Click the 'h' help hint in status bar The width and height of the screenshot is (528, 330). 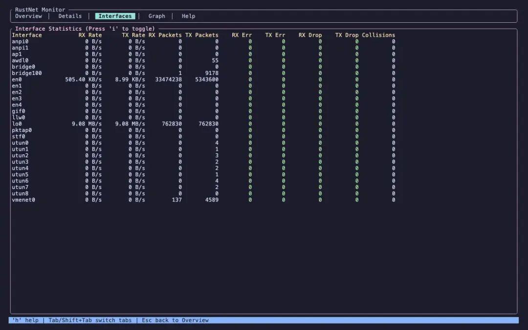point(25,320)
